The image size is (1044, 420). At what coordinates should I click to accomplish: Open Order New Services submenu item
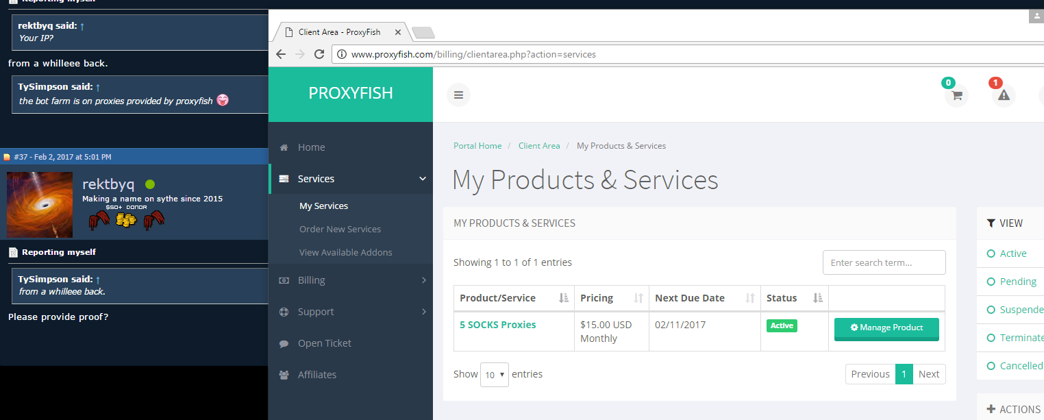[x=340, y=229]
